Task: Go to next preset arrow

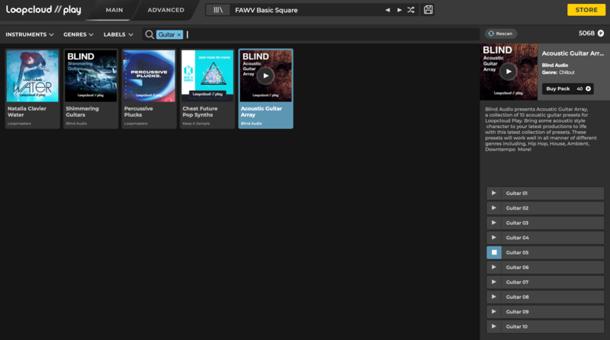Action: pos(400,11)
